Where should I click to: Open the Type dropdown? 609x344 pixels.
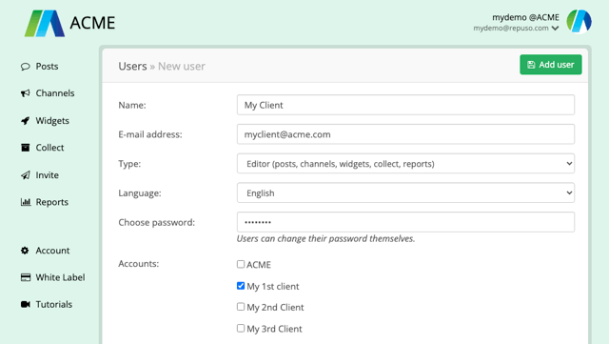[405, 164]
